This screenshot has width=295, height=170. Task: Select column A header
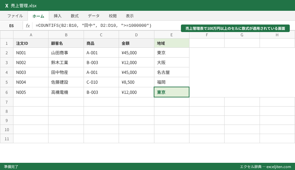coord(31,35)
